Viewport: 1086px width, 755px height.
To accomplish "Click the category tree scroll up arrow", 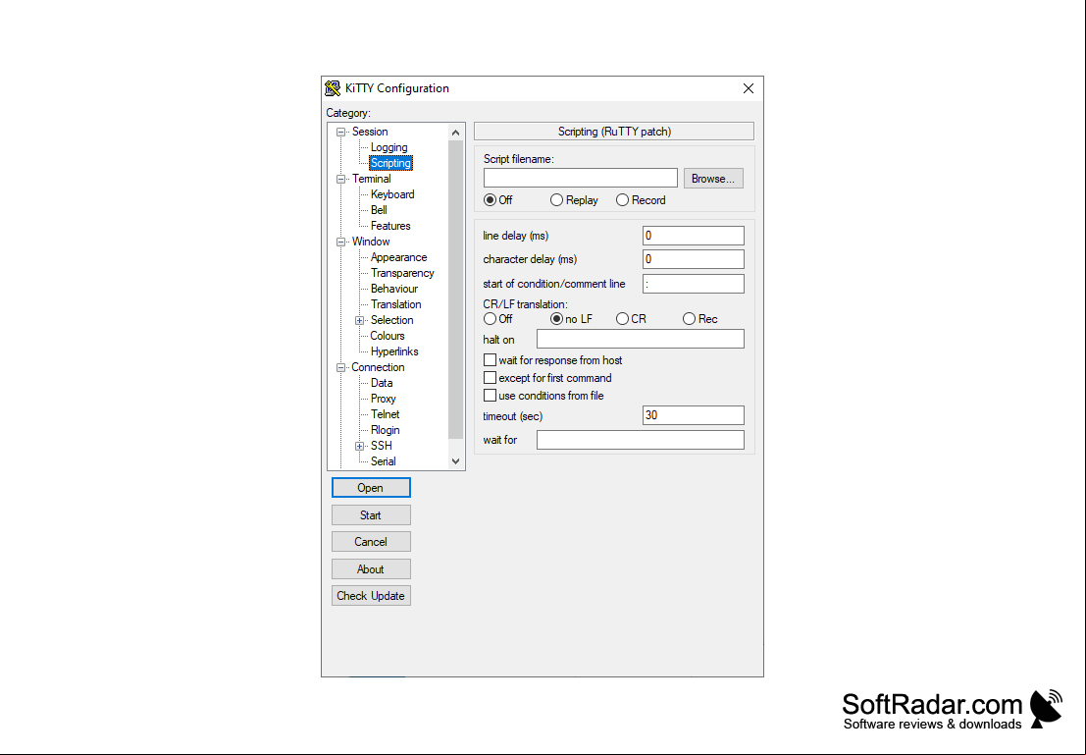I will (x=455, y=133).
